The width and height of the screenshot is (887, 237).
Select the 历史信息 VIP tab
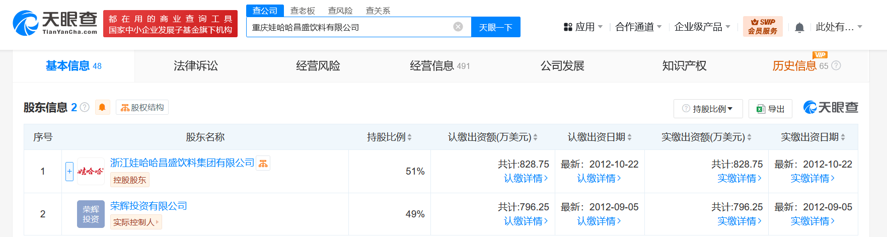800,65
